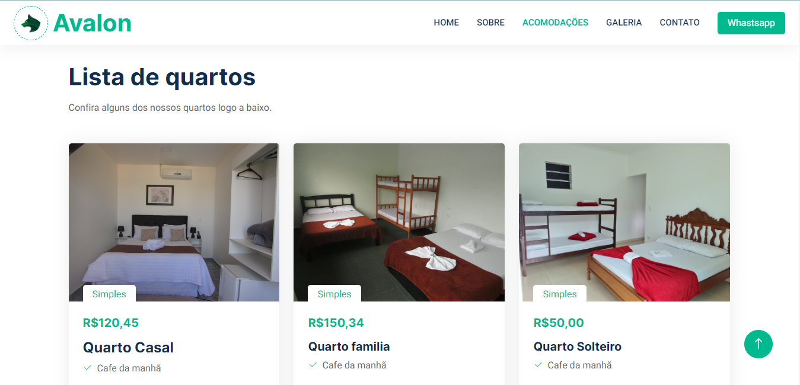Click the Avalon brand name text
This screenshot has width=800, height=385.
click(x=93, y=23)
